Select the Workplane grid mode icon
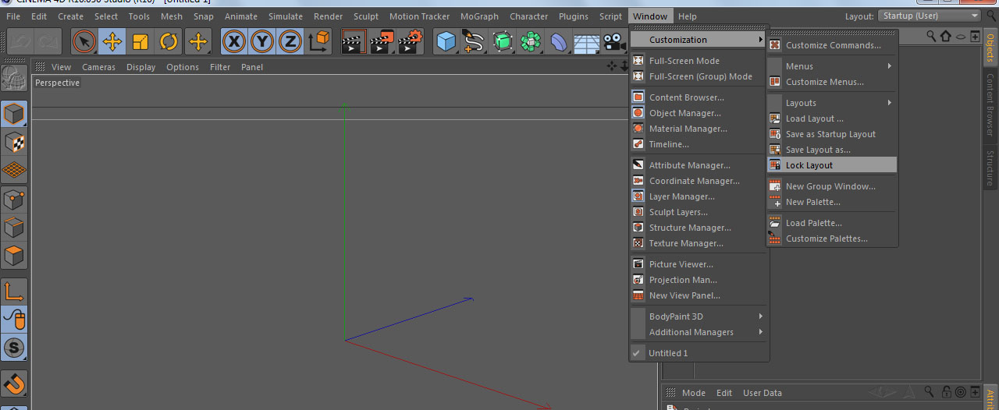This screenshot has width=999, height=410. coord(14,171)
